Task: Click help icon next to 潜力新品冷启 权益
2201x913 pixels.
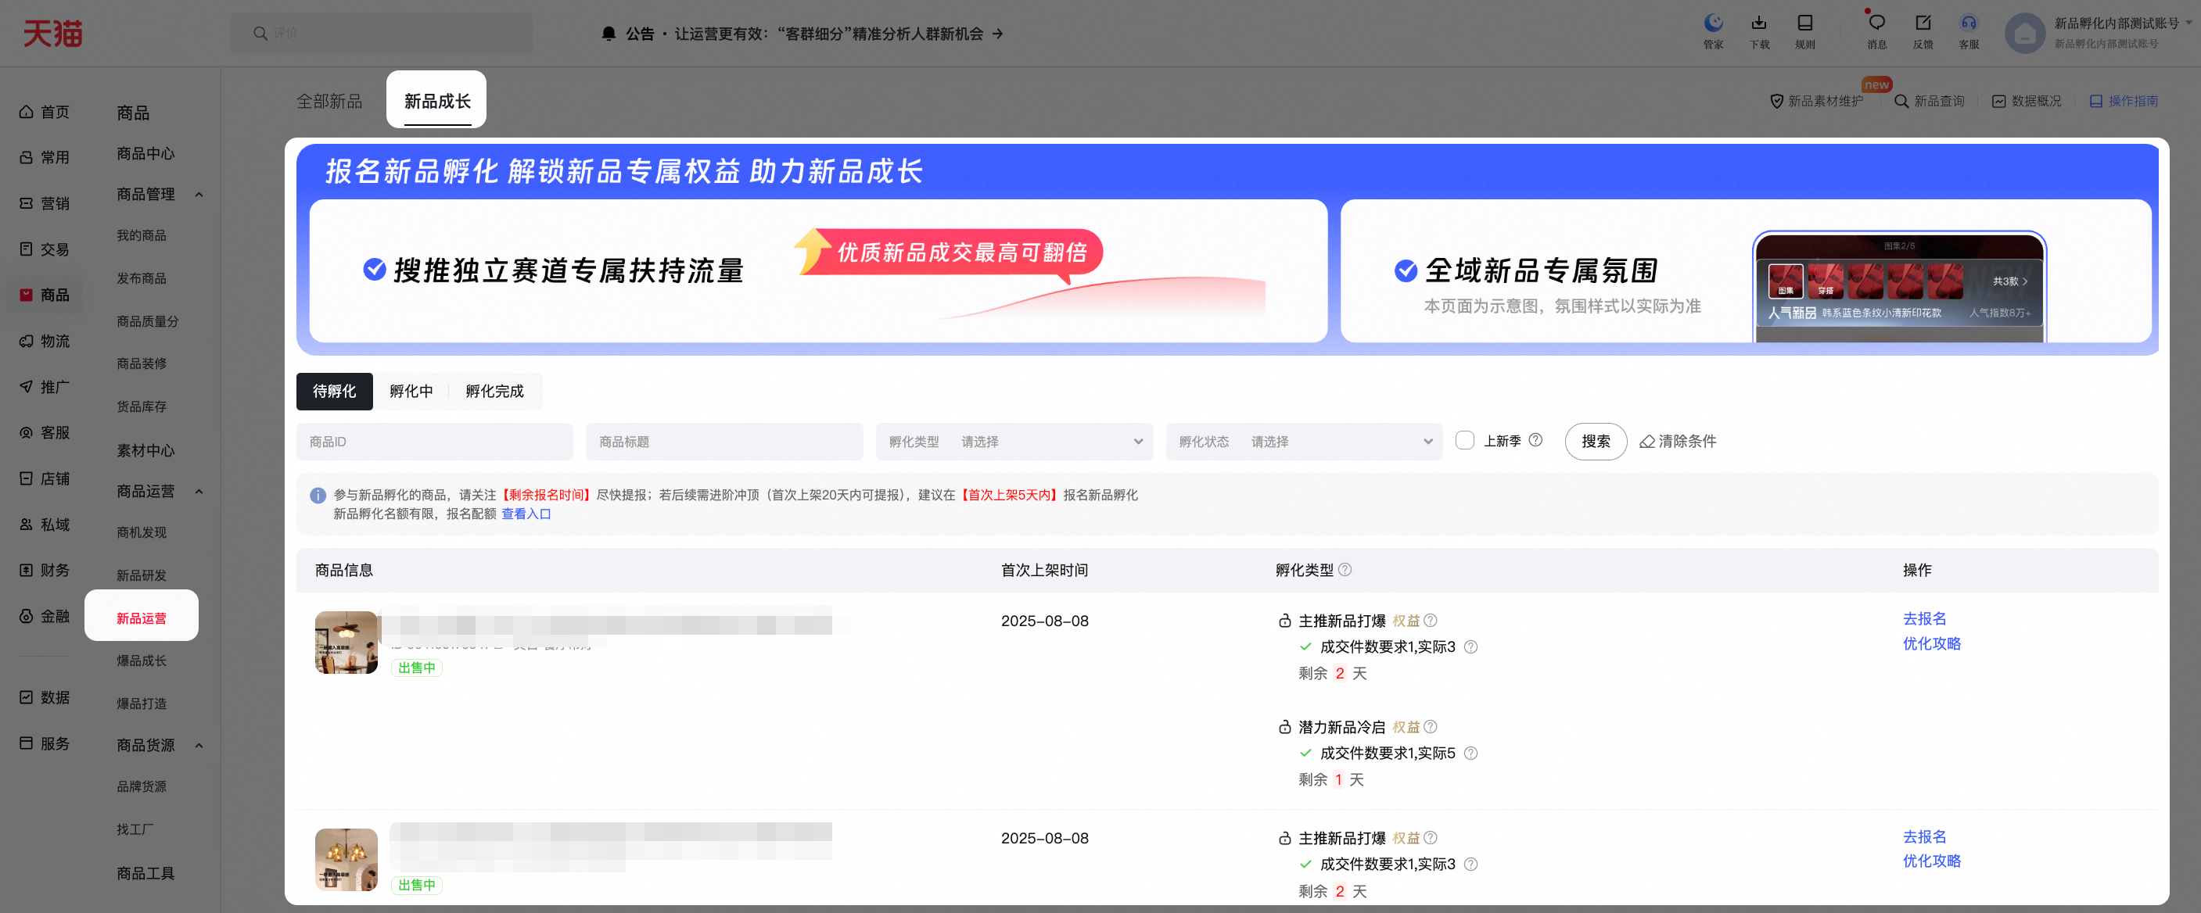Action: point(1431,727)
